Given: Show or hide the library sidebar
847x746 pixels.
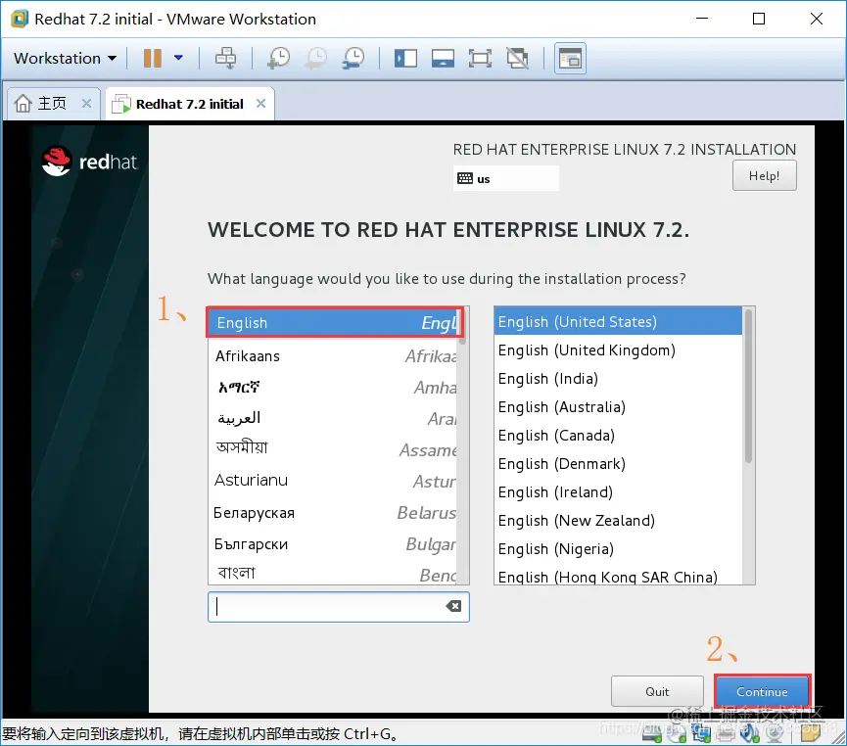Looking at the screenshot, I should click(405, 58).
